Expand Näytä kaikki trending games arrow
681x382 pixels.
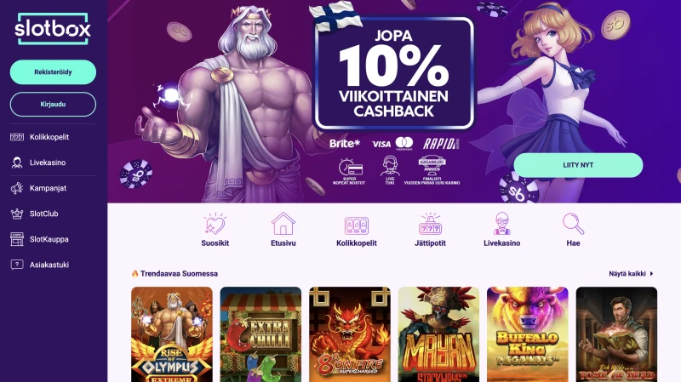pos(651,273)
